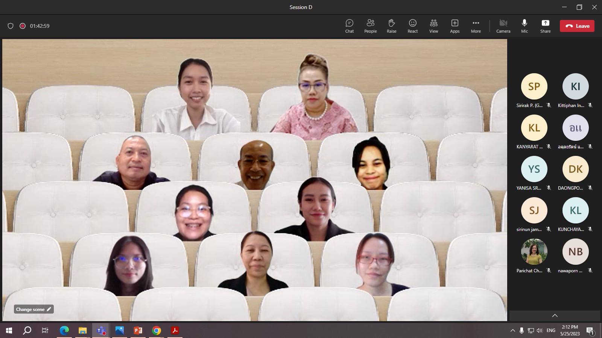
Task: Open PowerPoint from taskbar
Action: [x=138, y=330]
